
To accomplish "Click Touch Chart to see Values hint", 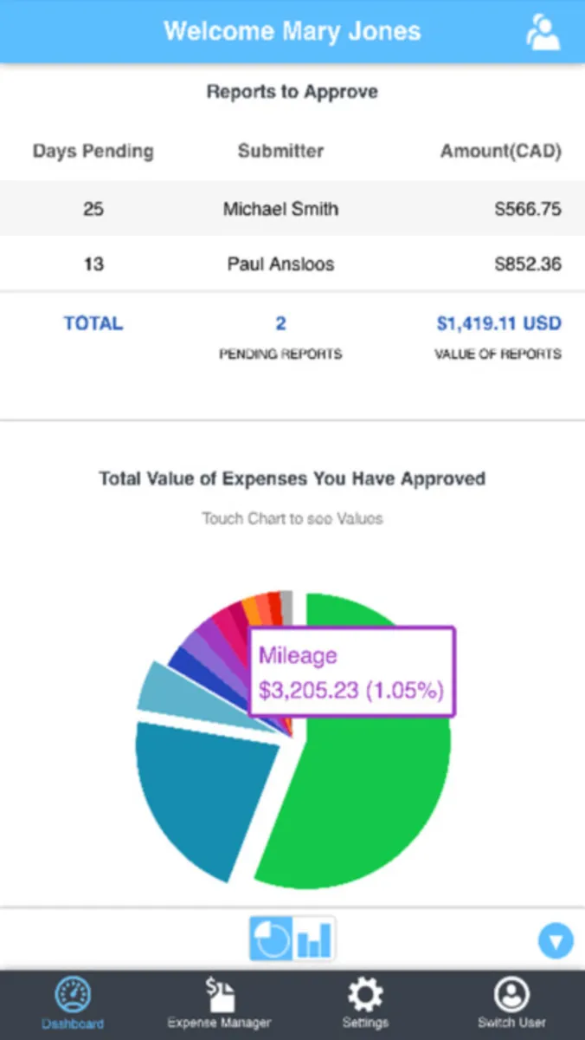I will 292,519.
